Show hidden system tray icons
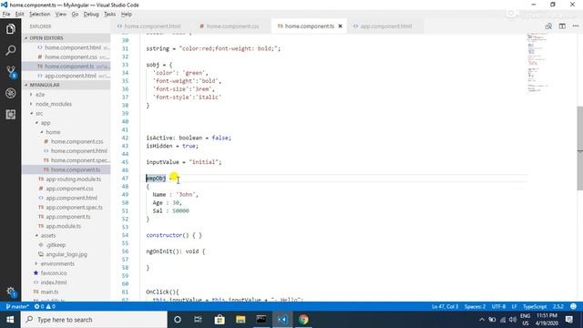Viewport: 583px width, 328px height. [x=482, y=320]
